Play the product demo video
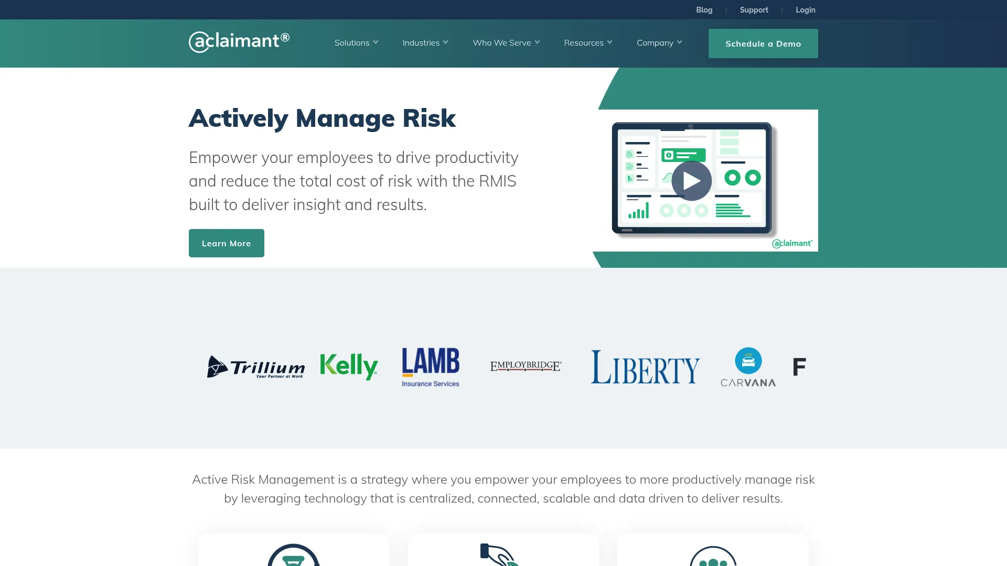Image resolution: width=1007 pixels, height=566 pixels. point(691,181)
